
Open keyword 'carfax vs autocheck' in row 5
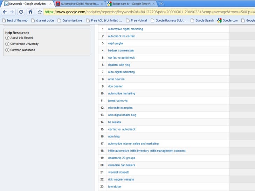point(121,58)
